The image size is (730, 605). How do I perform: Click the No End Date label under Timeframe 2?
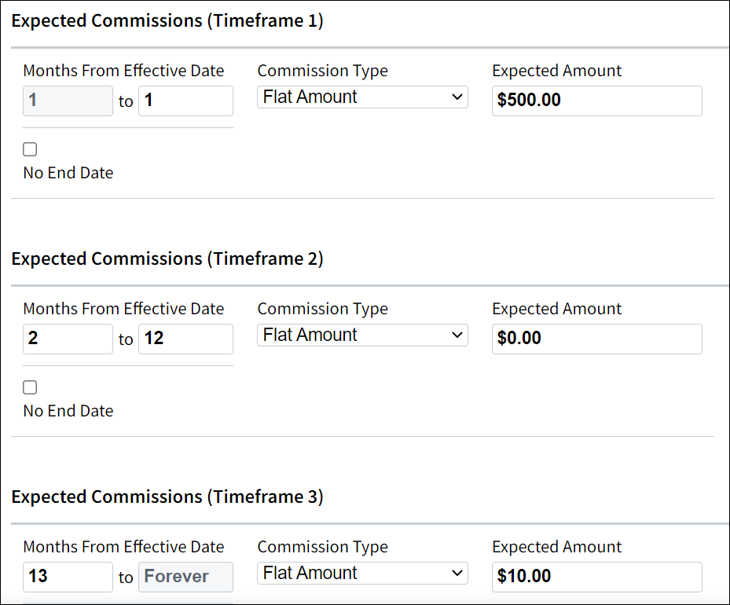click(x=68, y=410)
